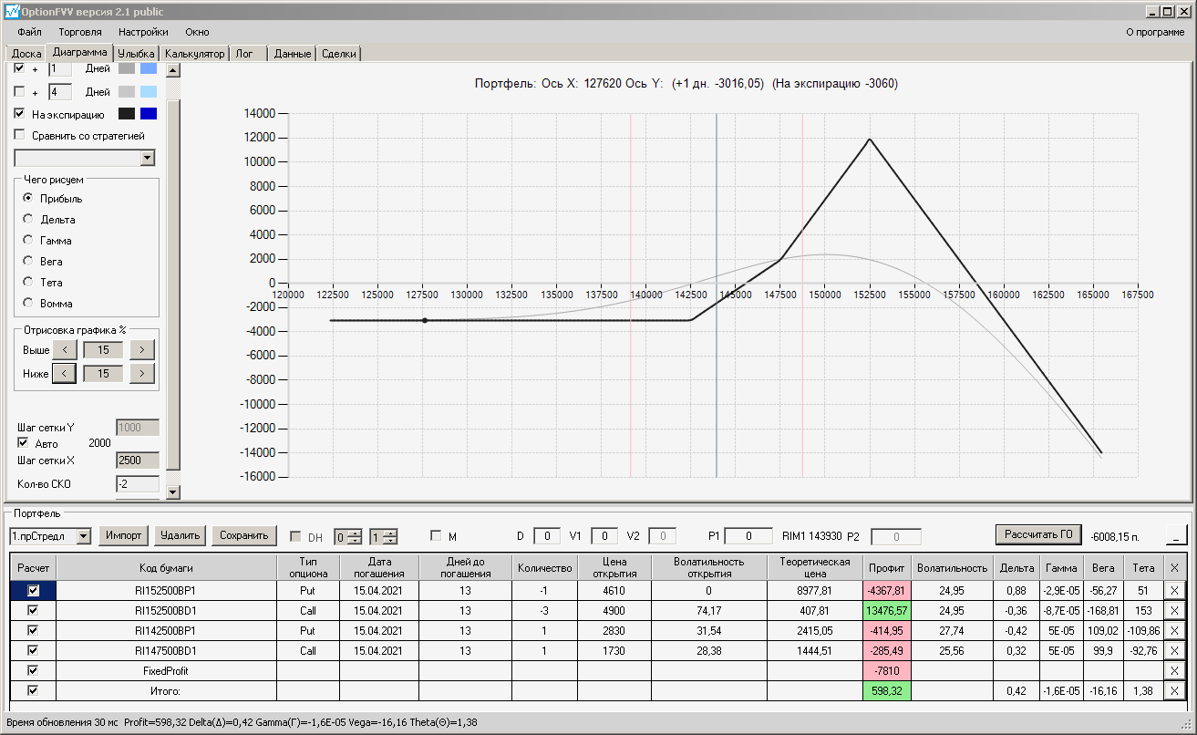Click the Кол-во СКО input field
Image resolution: width=1197 pixels, height=735 pixels.
point(138,484)
